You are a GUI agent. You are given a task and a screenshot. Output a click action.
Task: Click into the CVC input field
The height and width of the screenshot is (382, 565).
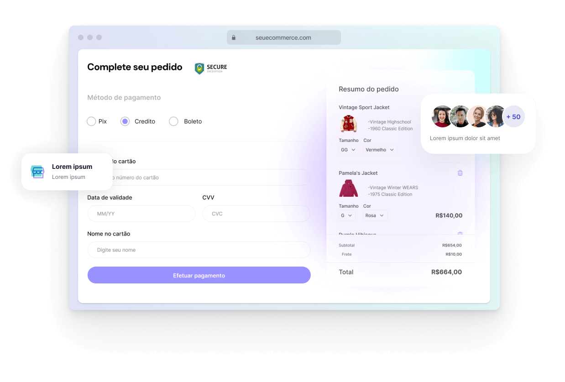[256, 214]
